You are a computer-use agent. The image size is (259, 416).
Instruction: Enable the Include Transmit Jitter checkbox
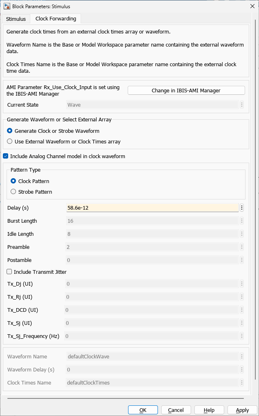(9, 272)
